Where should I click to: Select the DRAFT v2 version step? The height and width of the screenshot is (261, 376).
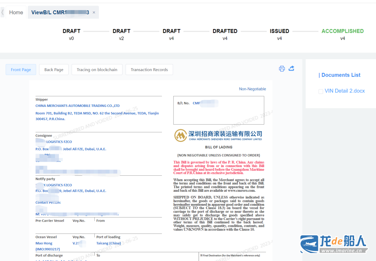122,34
